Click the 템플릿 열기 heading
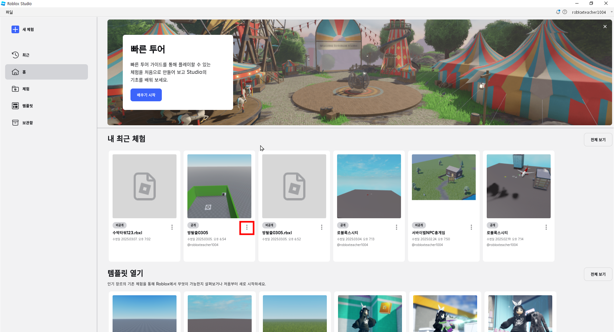Screen dimensions: 614x332 click(x=125, y=273)
